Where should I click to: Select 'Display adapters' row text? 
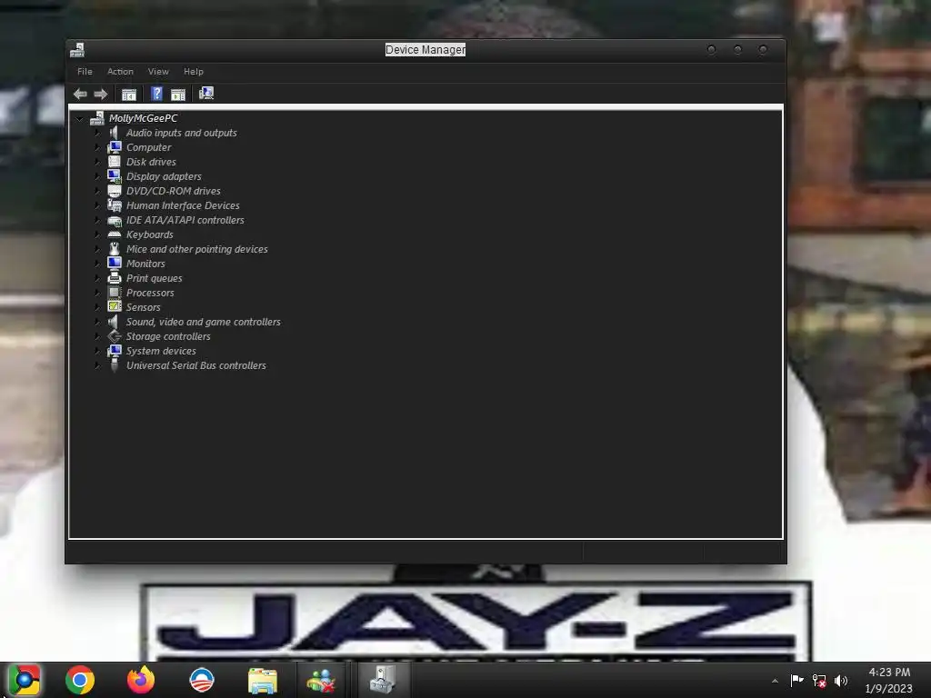164,176
